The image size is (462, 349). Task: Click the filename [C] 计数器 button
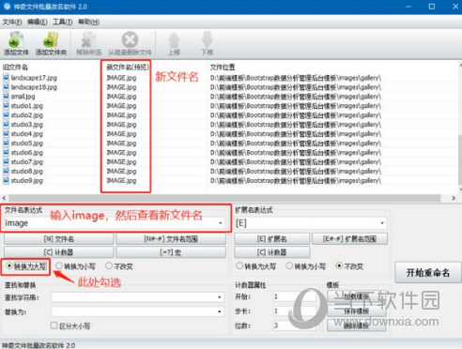(x=58, y=252)
